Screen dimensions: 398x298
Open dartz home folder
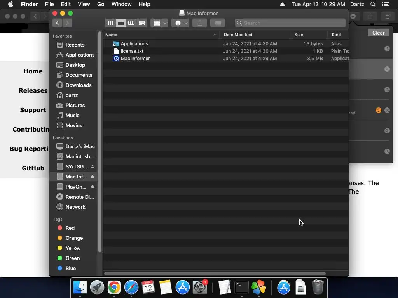click(x=73, y=95)
